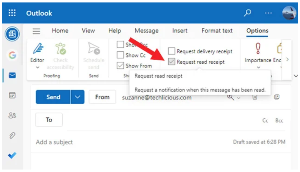Screen dimensions: 300x172
Task: Open the app launcher grid icon
Action: pyautogui.click(x=12, y=13)
